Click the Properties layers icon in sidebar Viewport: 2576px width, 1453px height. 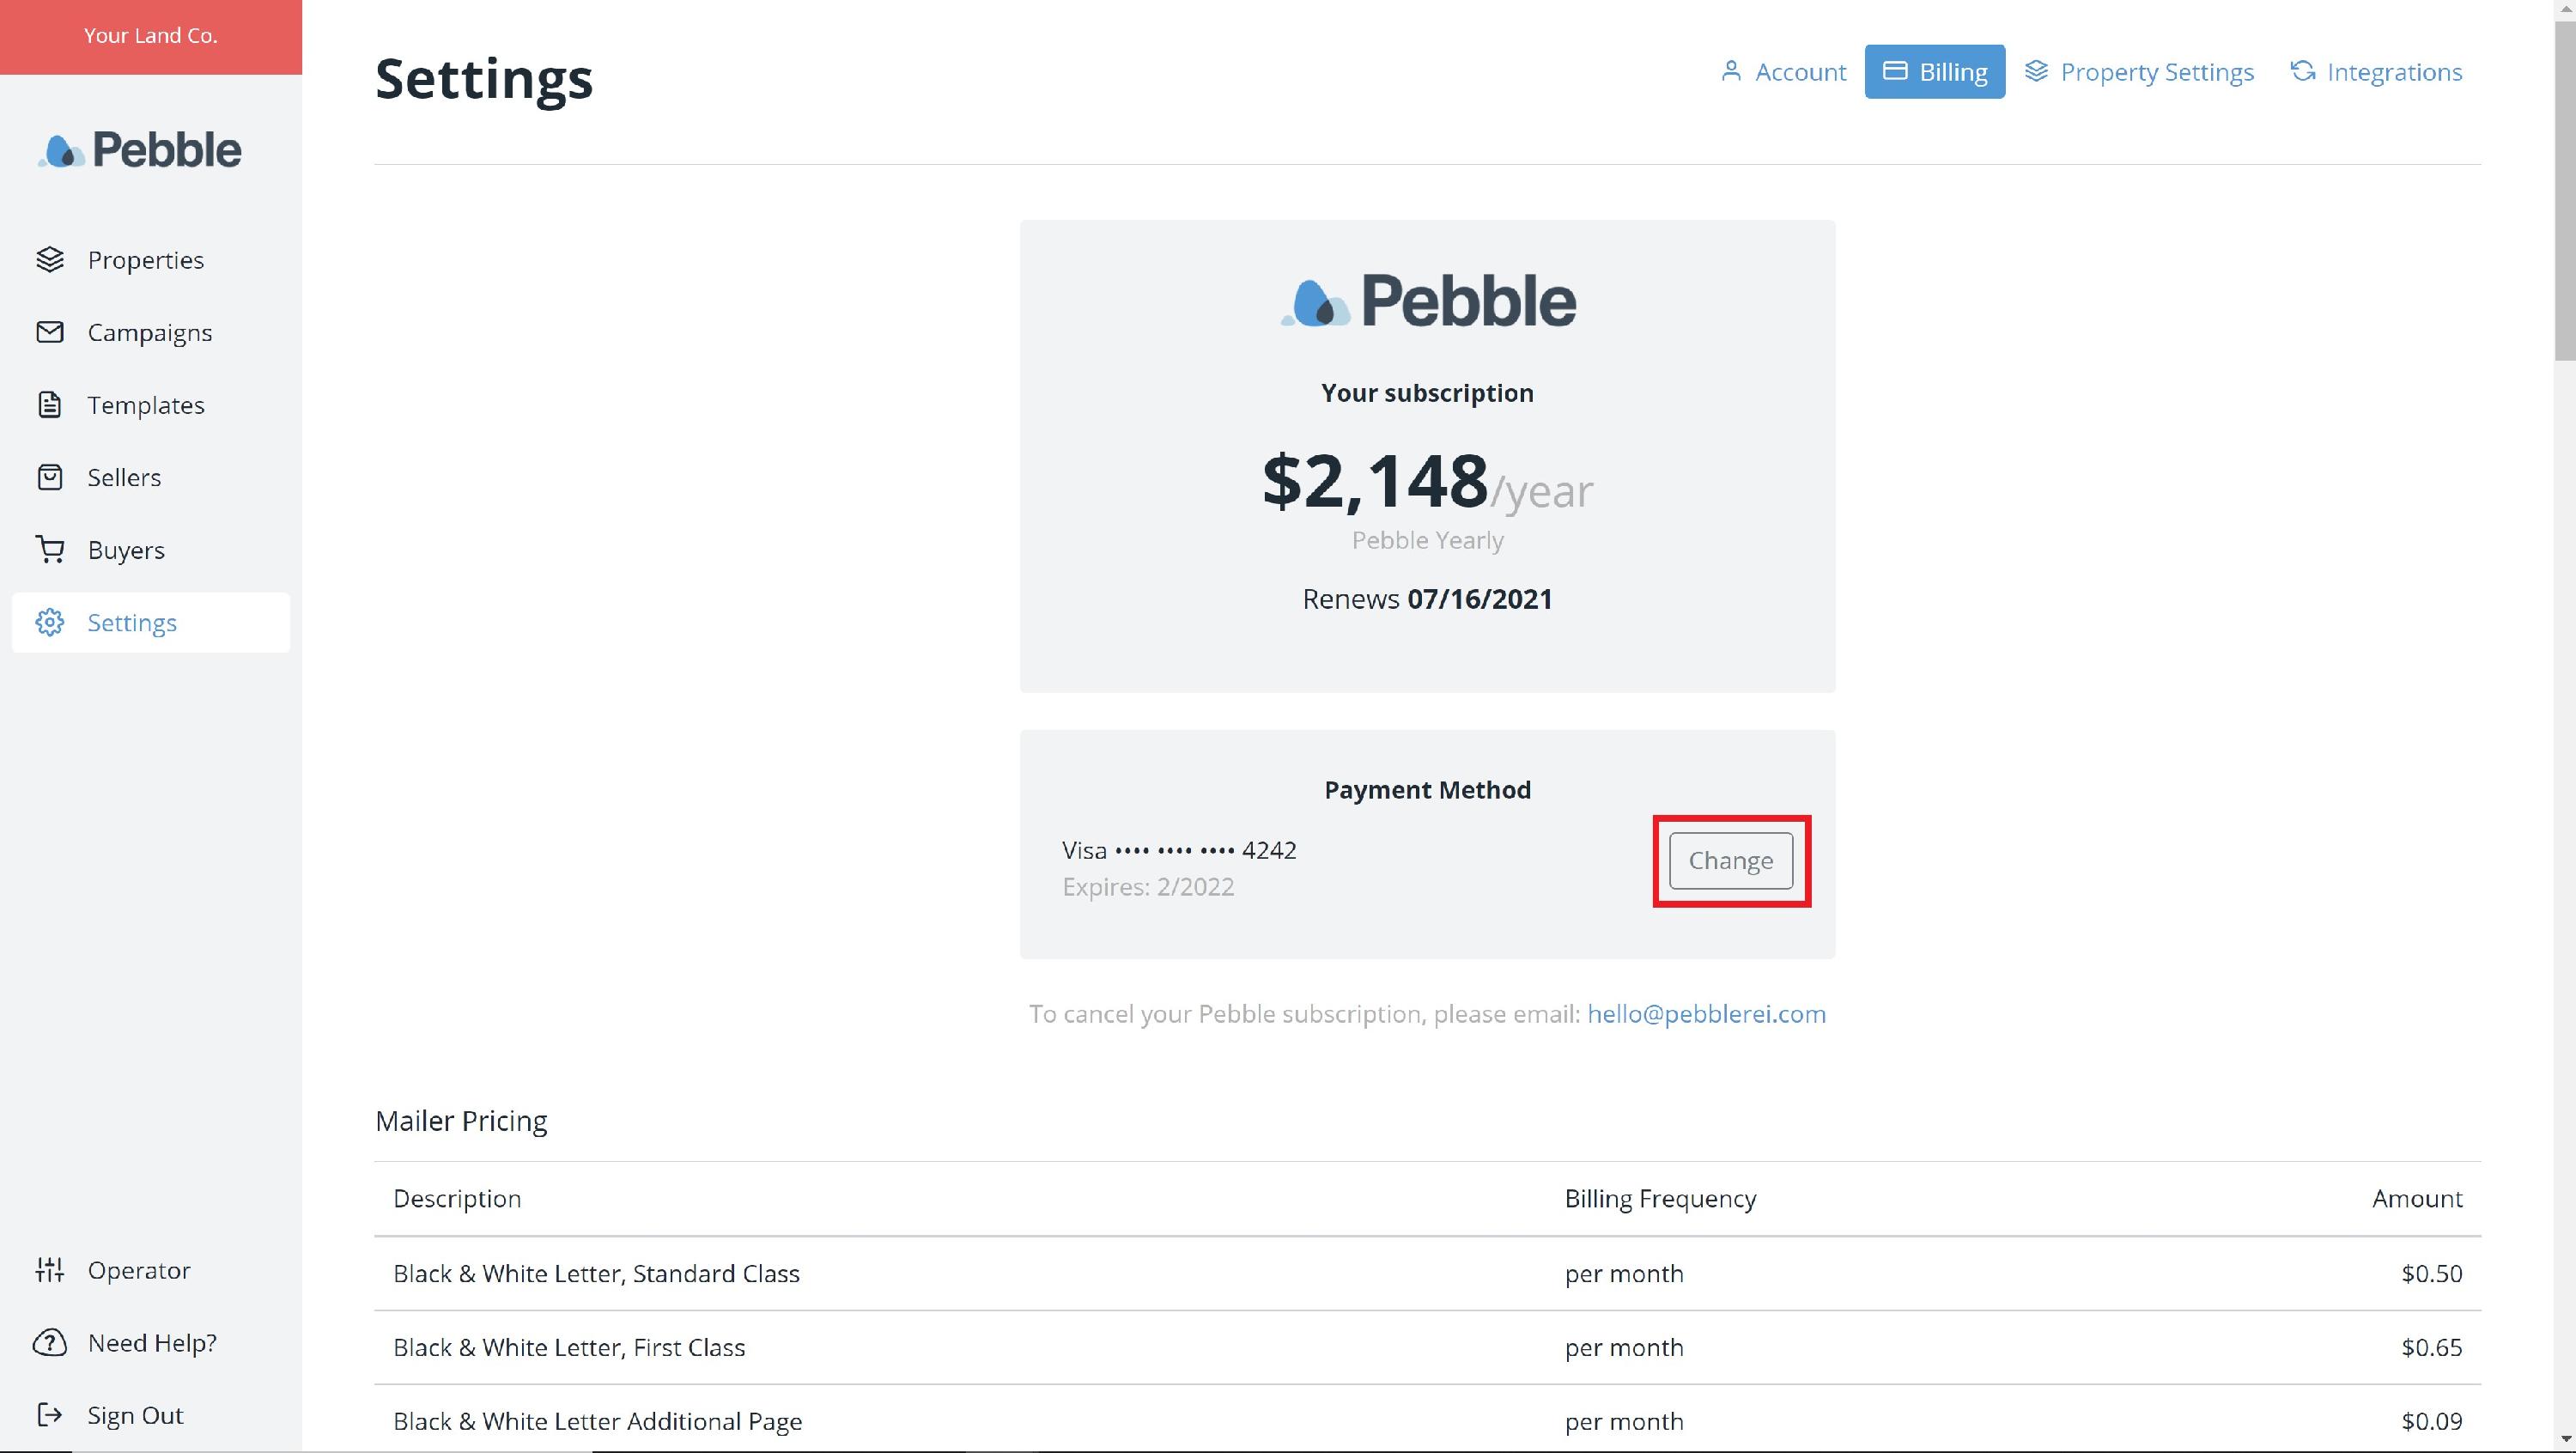pyautogui.click(x=50, y=260)
